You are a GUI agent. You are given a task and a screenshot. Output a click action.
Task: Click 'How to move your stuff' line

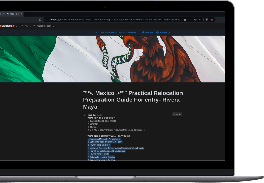99,145
